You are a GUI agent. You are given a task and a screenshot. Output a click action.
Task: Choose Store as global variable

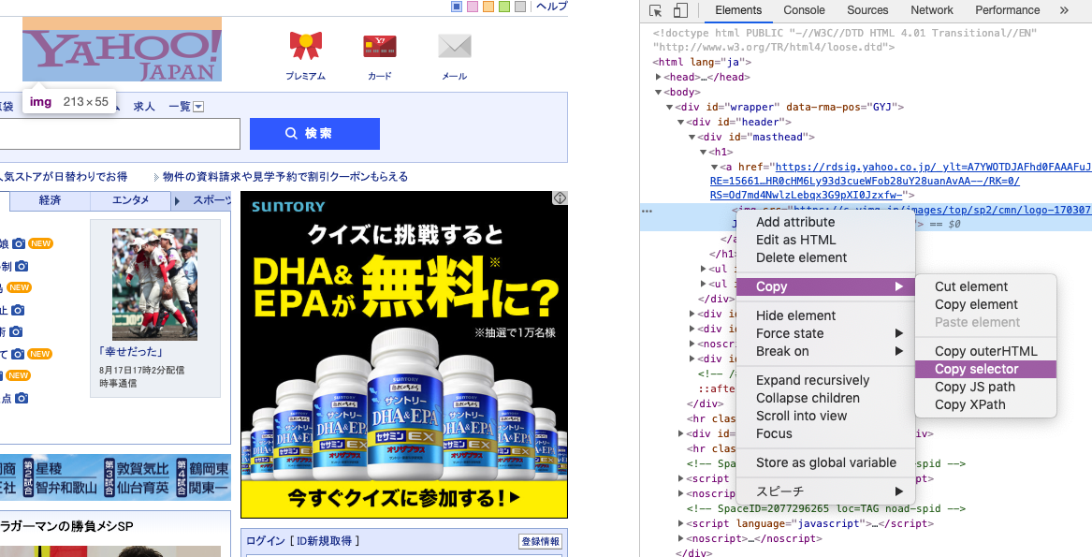click(x=825, y=462)
